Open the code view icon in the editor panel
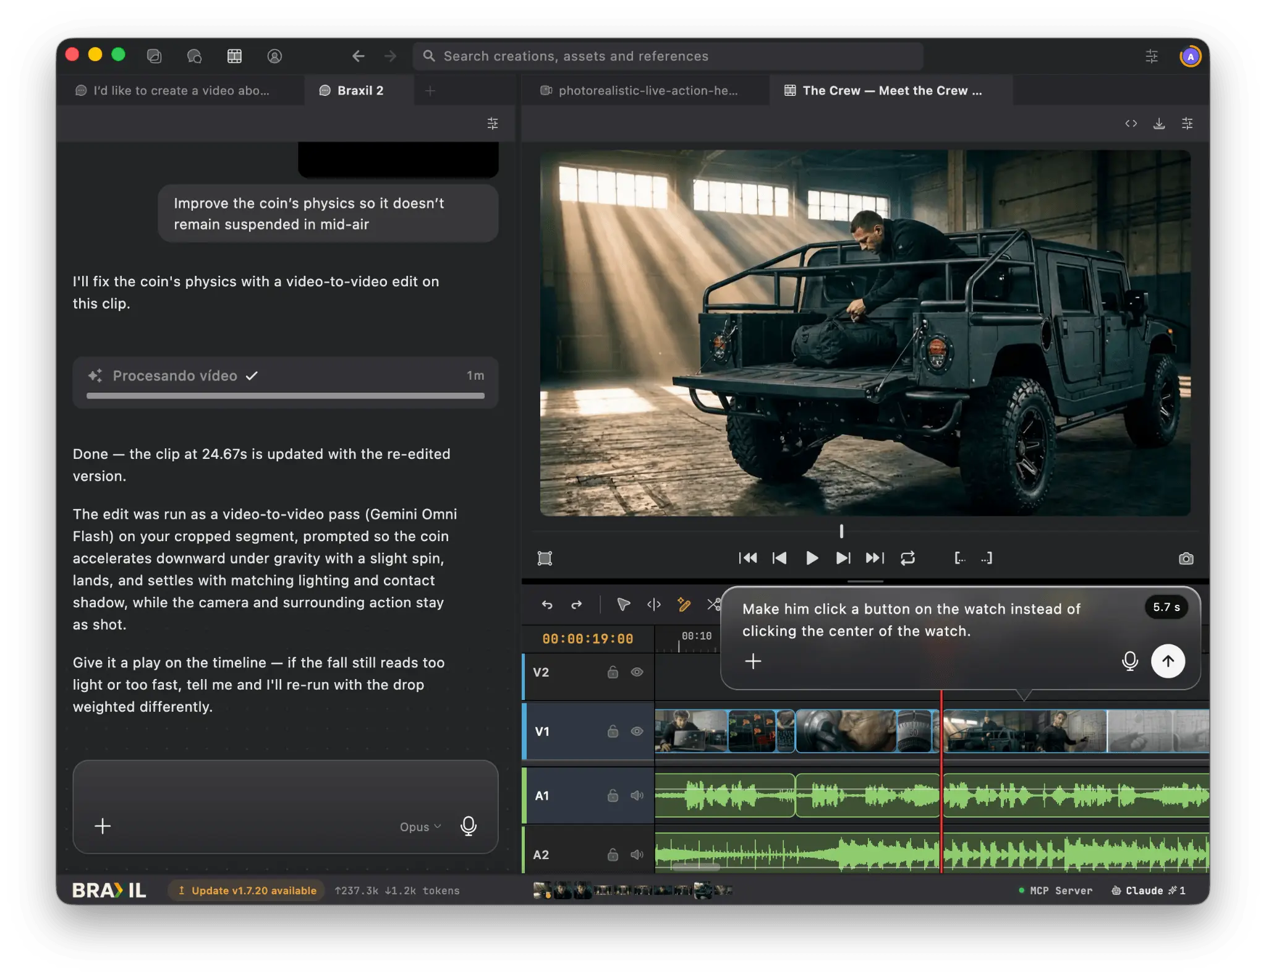Screen dimensions: 1266x979 [x=1131, y=124]
